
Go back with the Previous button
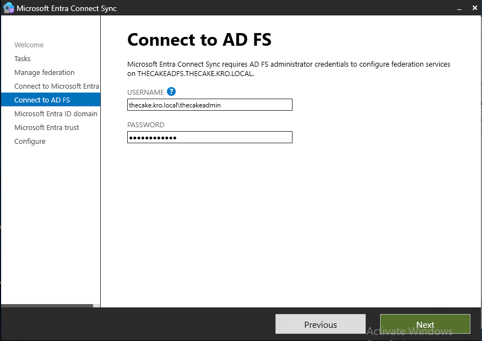320,324
